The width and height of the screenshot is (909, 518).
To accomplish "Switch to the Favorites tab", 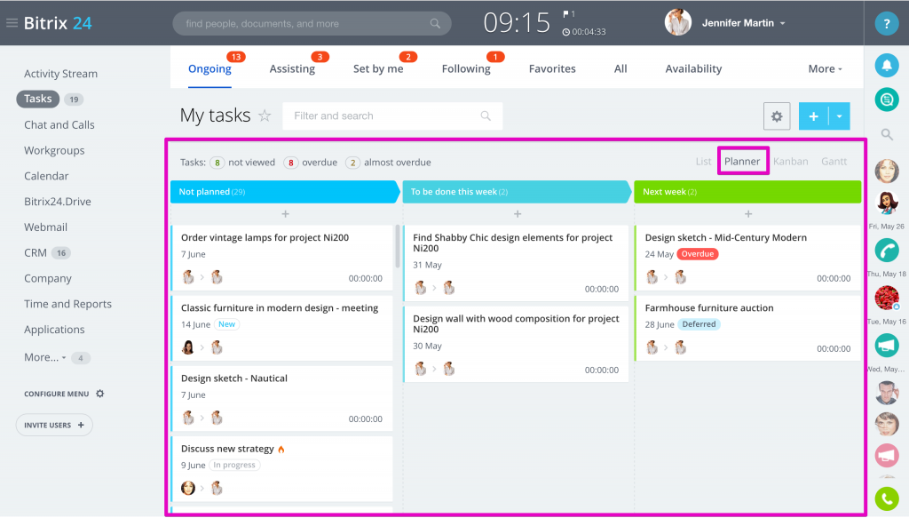I will (x=552, y=68).
